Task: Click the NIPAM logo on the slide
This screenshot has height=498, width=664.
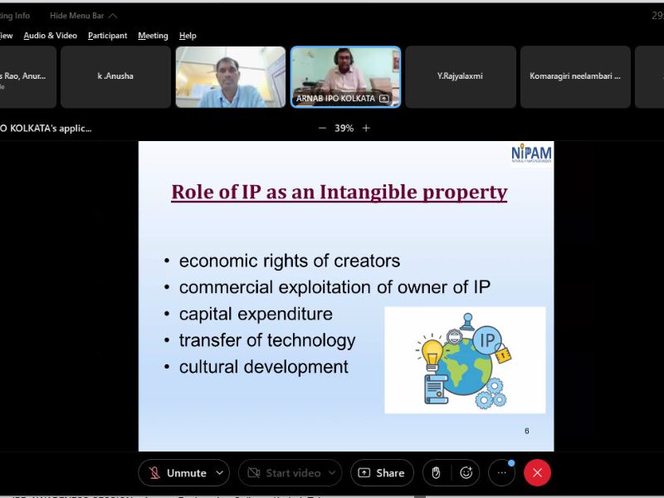Action: [x=531, y=154]
